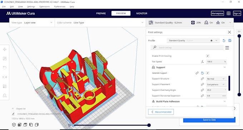Select the Rotate tool in left toolbar
The width and height of the screenshot is (243, 130).
[x=5, y=68]
